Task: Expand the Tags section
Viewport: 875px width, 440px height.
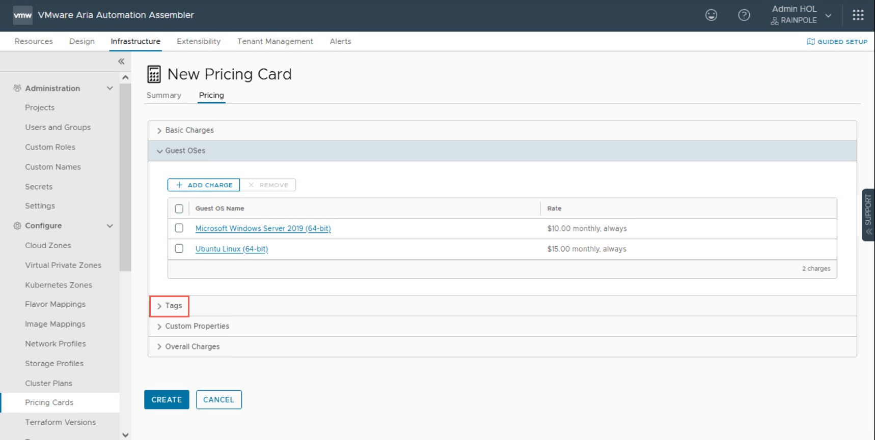Action: pyautogui.click(x=170, y=306)
